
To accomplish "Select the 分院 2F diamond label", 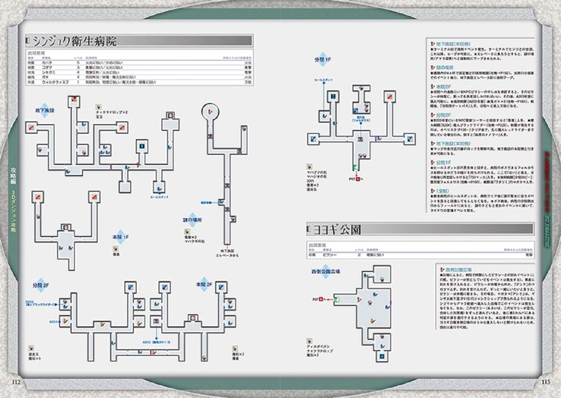I will [x=41, y=285].
